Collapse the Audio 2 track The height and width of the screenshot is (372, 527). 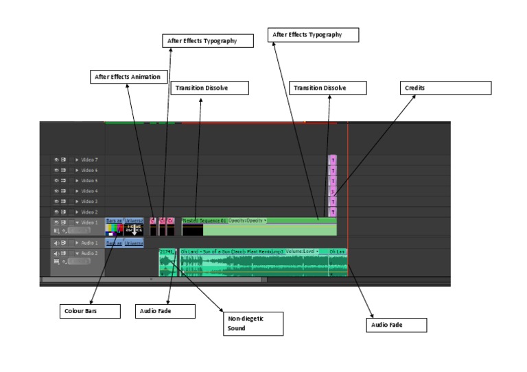point(77,253)
